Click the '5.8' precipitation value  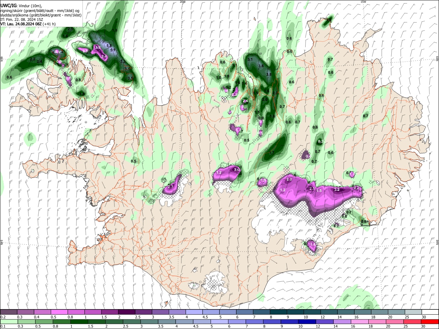pyautogui.click(x=109, y=46)
